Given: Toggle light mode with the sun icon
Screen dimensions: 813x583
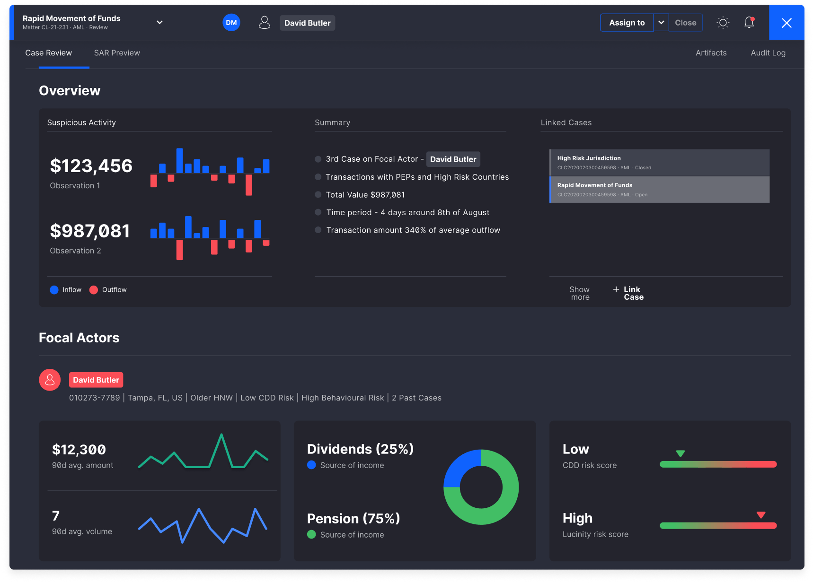Looking at the screenshot, I should click(x=723, y=23).
